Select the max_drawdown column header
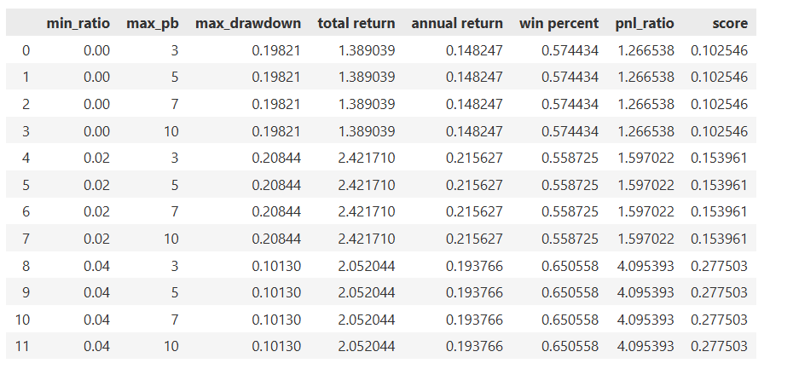 pyautogui.click(x=247, y=23)
